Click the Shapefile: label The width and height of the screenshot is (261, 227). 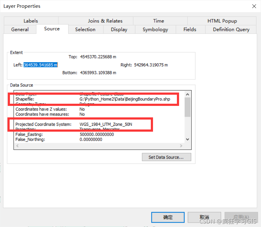coord(25,99)
